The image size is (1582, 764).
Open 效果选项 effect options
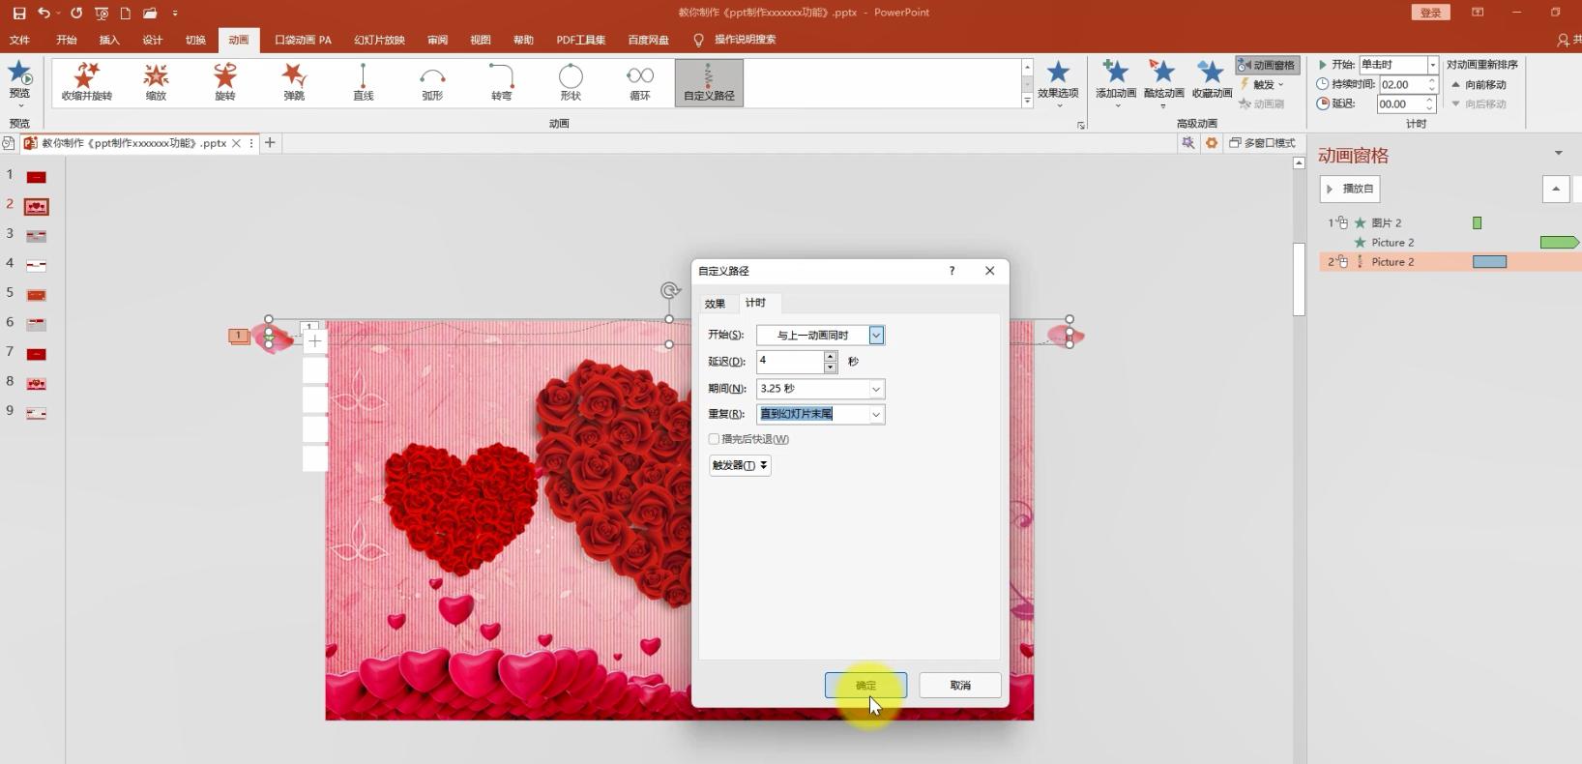[1057, 81]
